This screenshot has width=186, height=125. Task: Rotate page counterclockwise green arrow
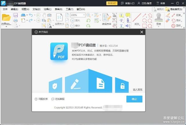(88, 21)
